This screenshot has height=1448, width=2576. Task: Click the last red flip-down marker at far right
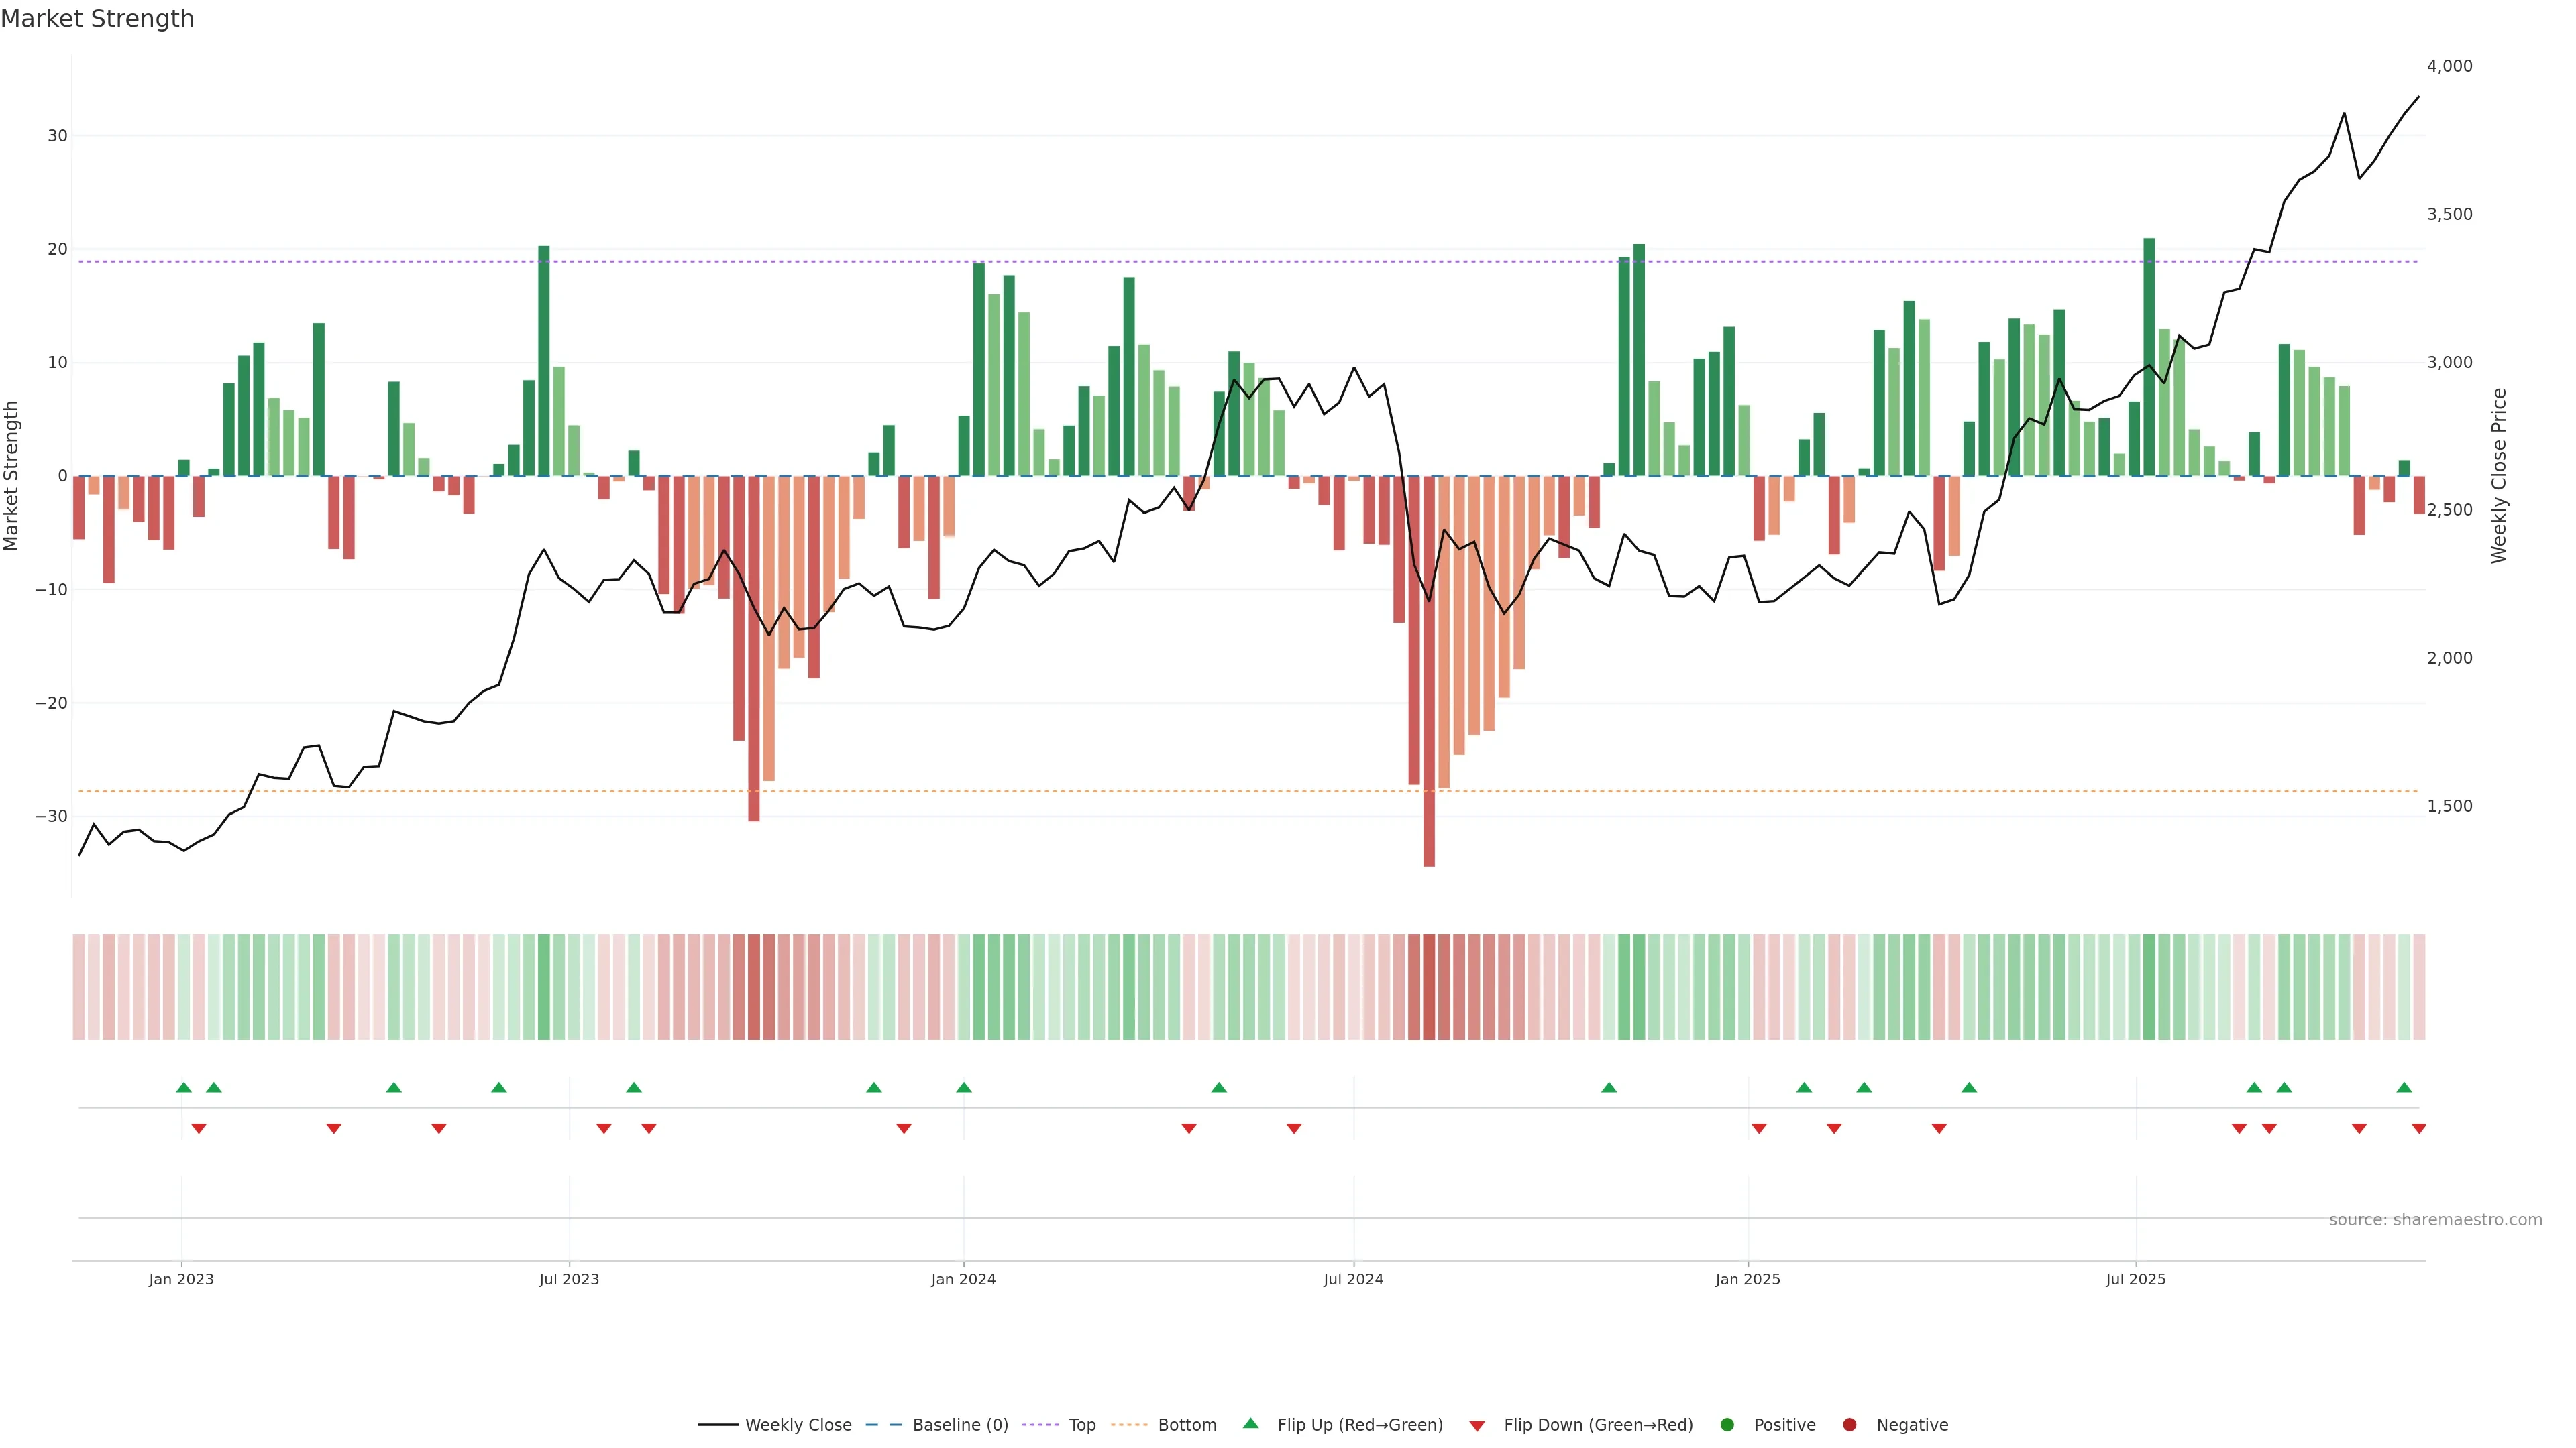point(2418,1128)
